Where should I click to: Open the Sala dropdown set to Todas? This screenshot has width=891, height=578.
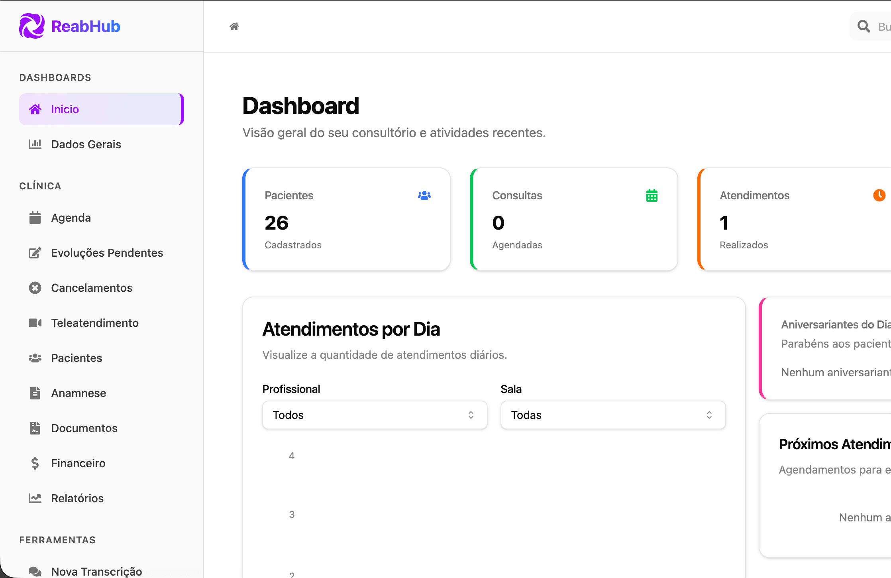point(612,415)
